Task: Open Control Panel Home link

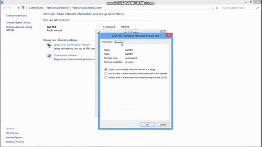Action: (16, 16)
